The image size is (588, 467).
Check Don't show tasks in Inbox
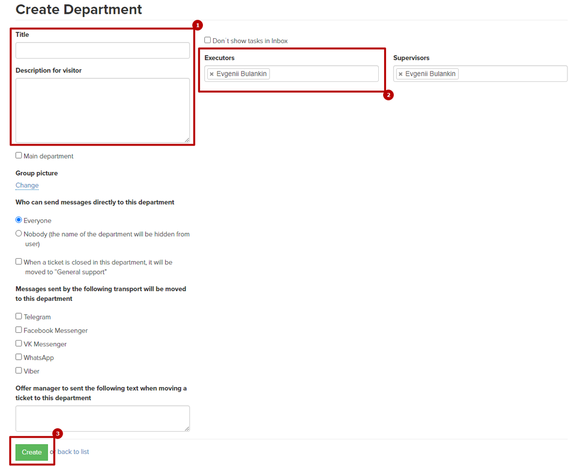point(208,40)
